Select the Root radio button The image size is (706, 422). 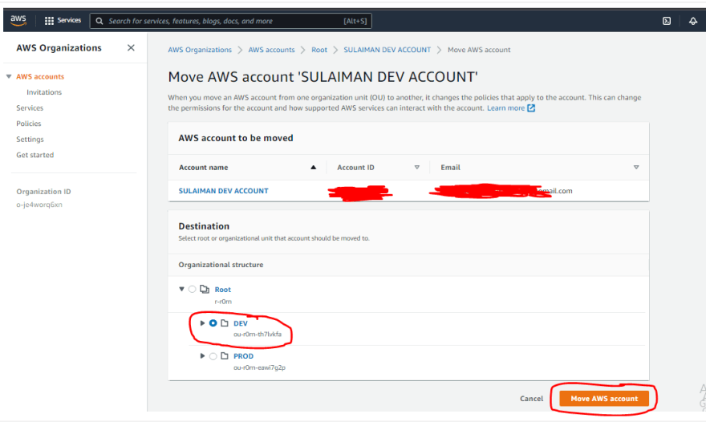tap(193, 289)
